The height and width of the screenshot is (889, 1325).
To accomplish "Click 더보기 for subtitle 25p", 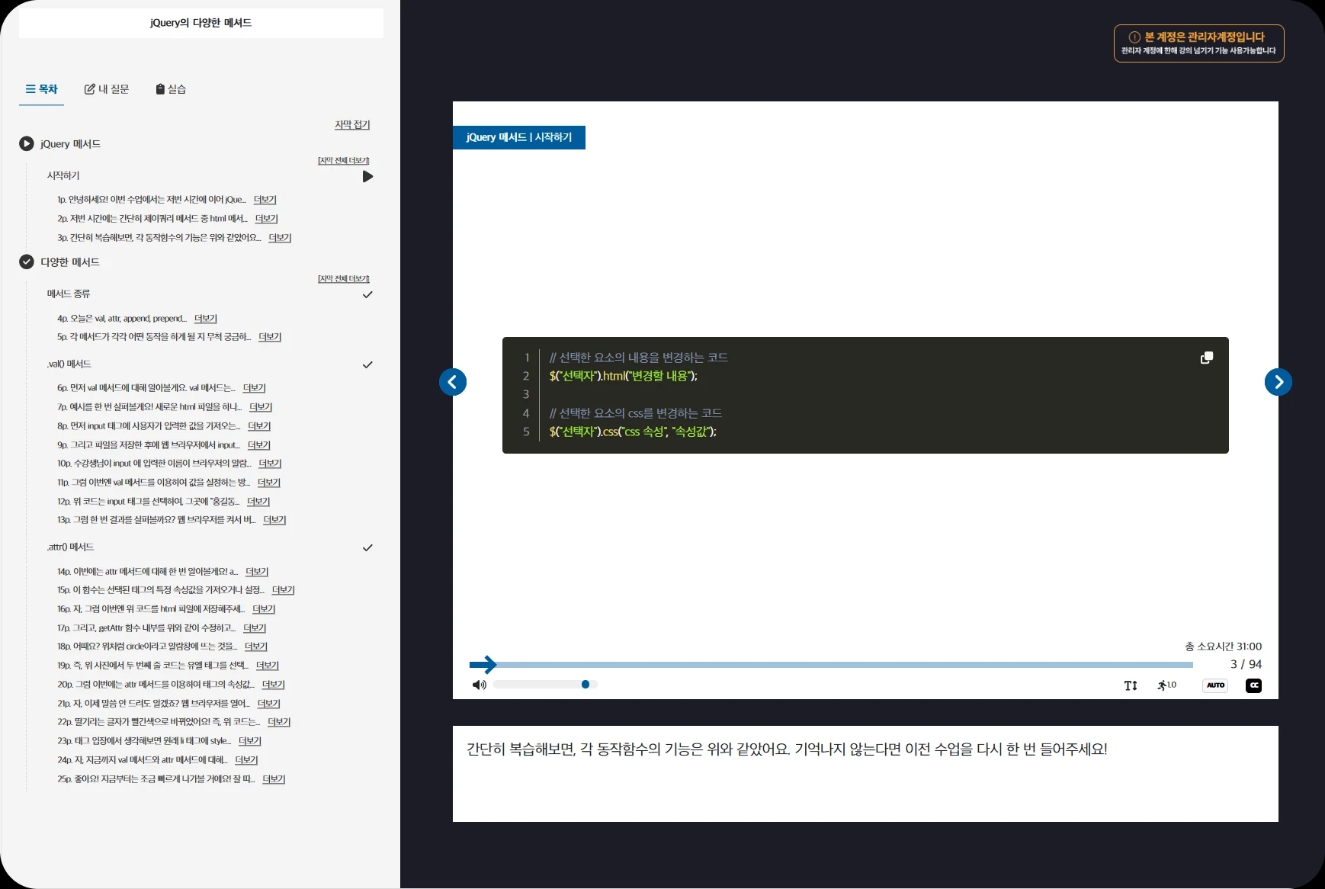I will point(274,779).
